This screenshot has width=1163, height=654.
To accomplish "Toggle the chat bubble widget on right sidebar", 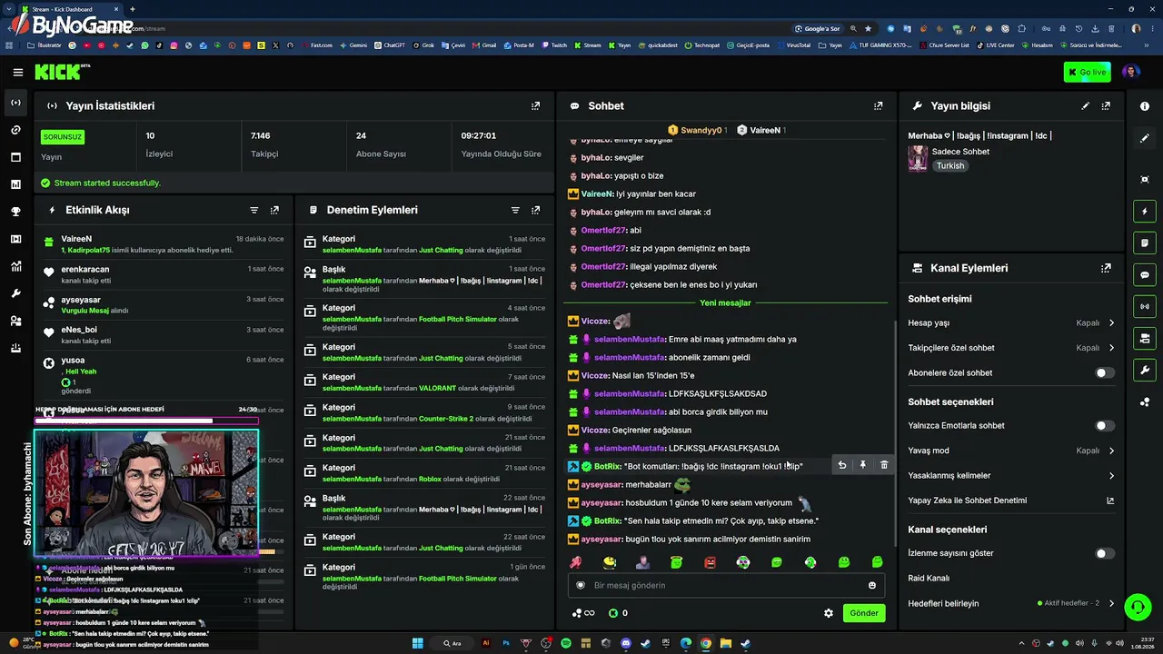I will pos(1145,275).
